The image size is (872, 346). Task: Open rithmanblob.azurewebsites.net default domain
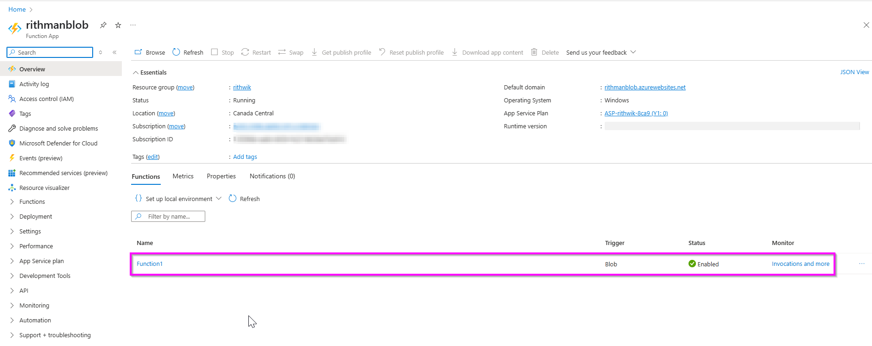645,87
